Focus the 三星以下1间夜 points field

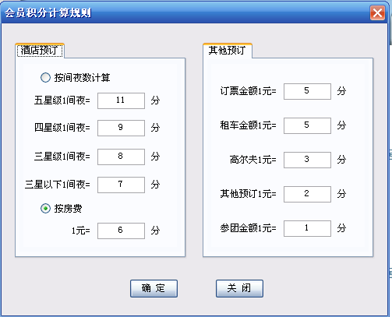(x=121, y=185)
